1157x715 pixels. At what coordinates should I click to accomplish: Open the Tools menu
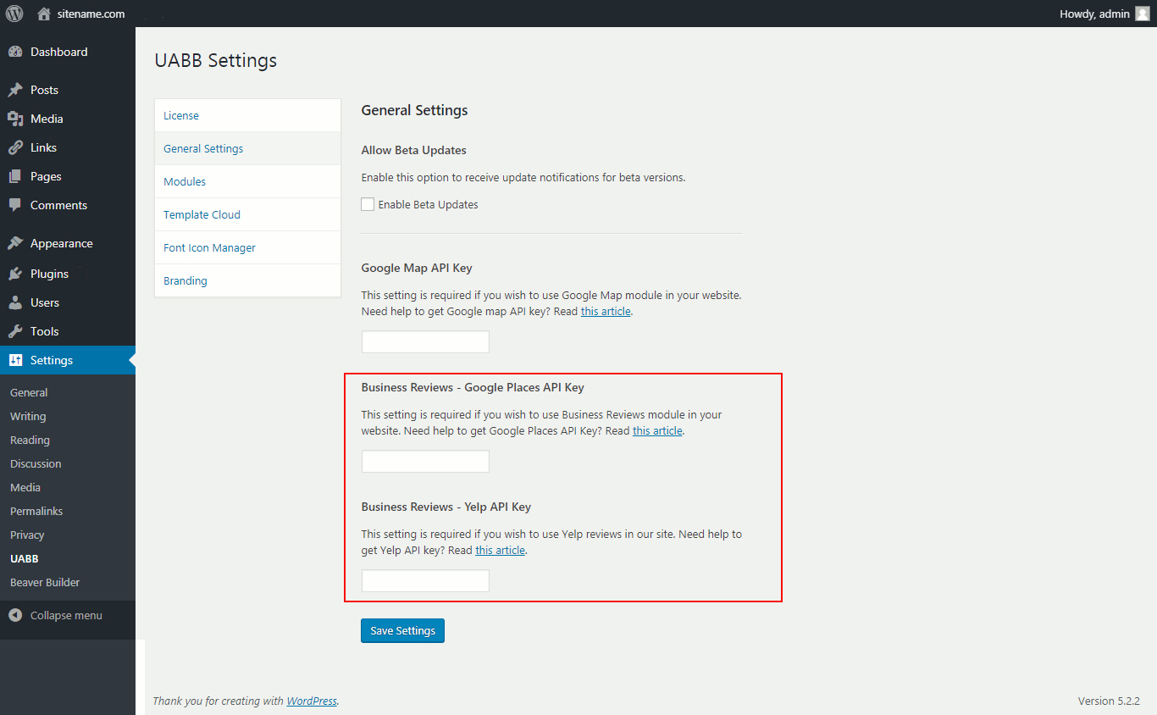pyautogui.click(x=44, y=331)
